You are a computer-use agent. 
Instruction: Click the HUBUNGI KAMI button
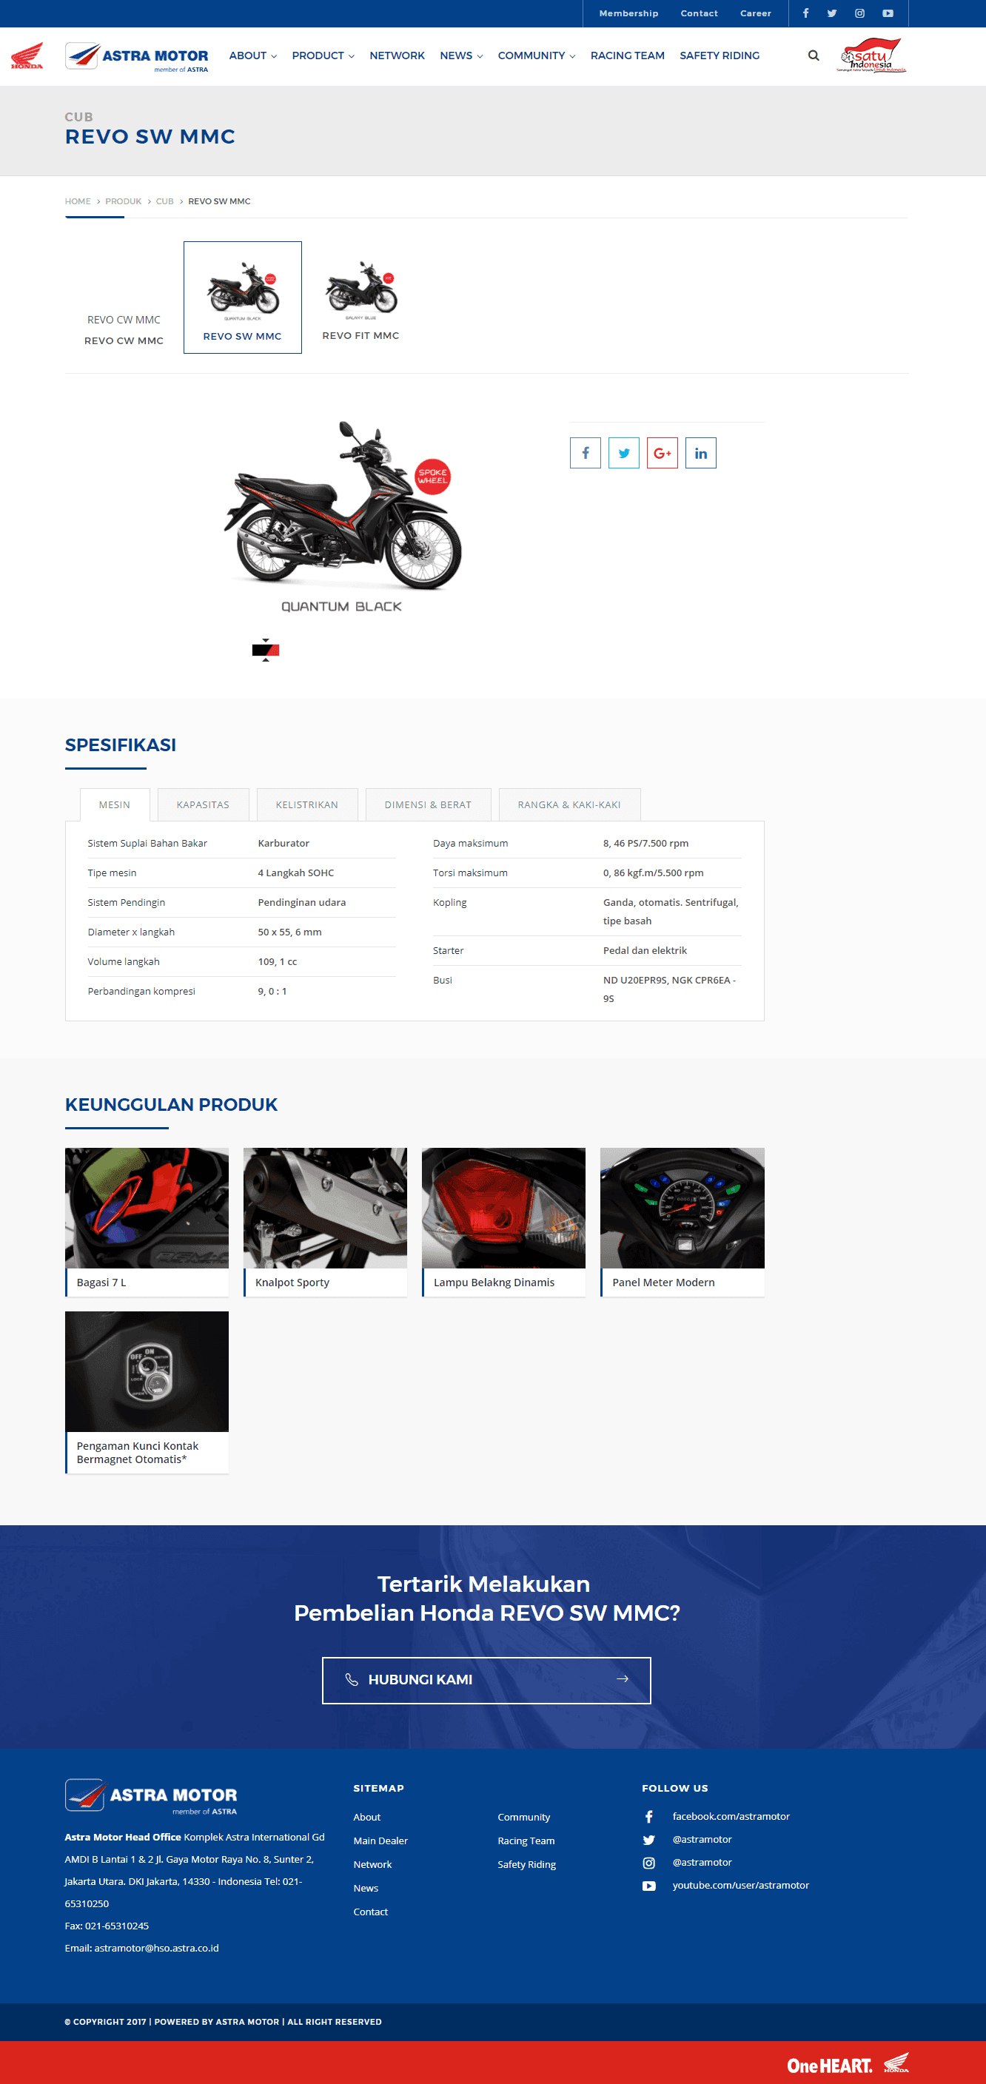click(x=486, y=1679)
